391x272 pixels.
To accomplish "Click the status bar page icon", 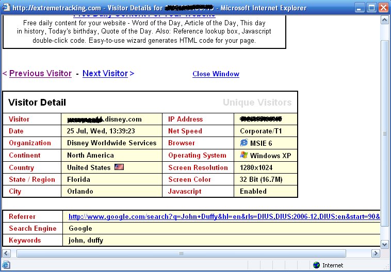I will point(6,265).
